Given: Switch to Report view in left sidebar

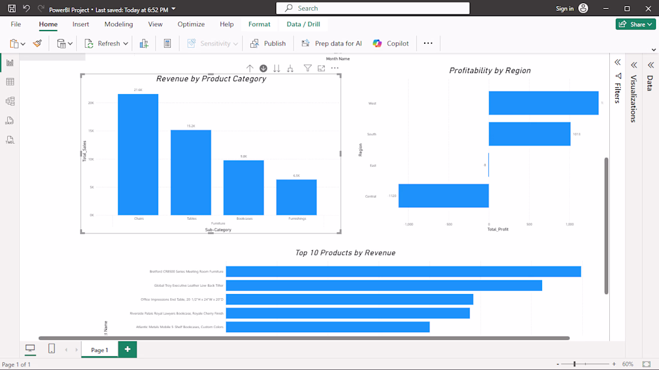Looking at the screenshot, I should [10, 63].
